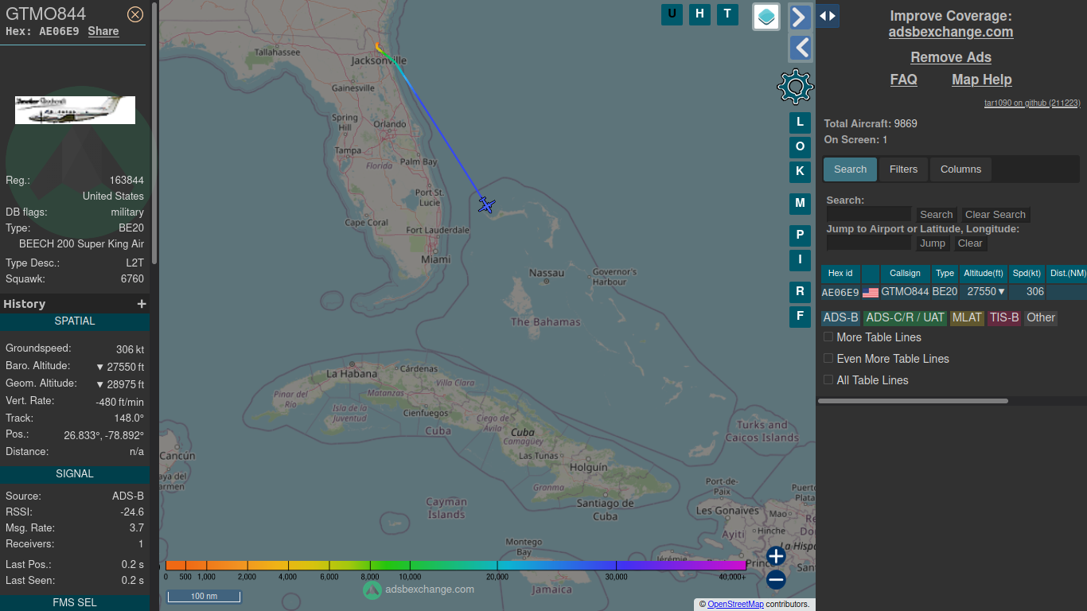Toggle the I map button
Screen dimensions: 1087x611
click(x=800, y=259)
